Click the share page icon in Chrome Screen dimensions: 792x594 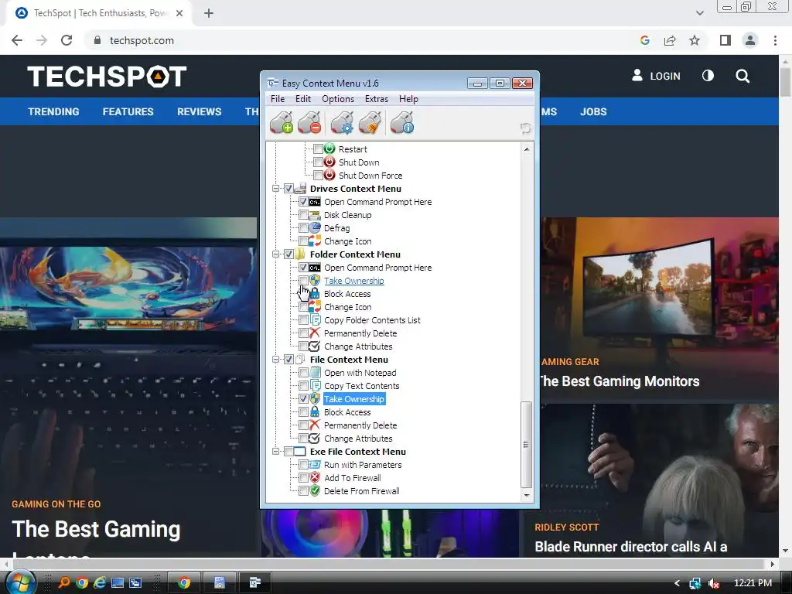pos(670,40)
